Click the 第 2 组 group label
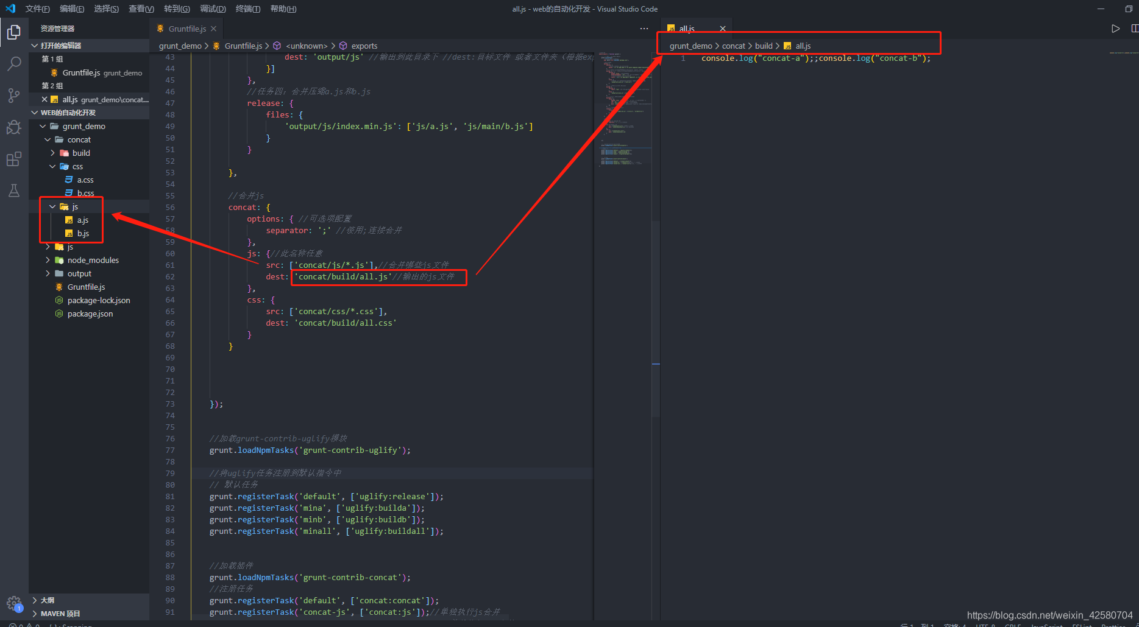 (52, 86)
